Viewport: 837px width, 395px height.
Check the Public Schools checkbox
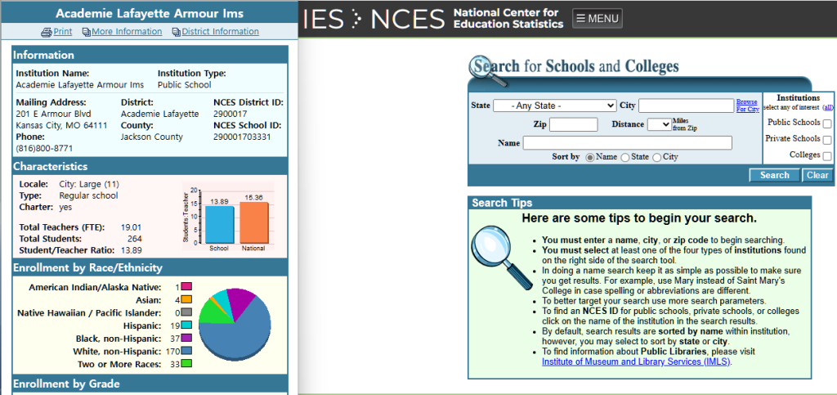[x=827, y=123]
